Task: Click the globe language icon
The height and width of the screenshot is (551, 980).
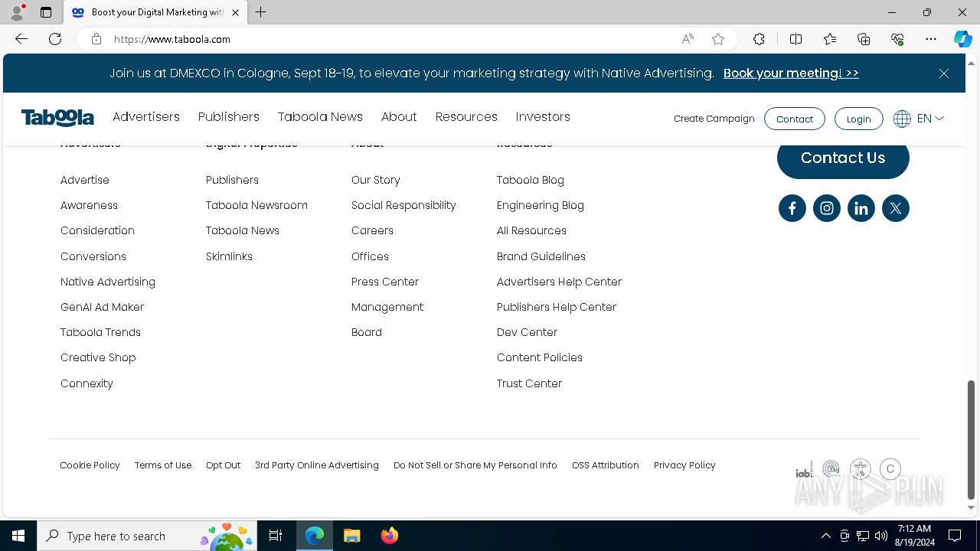Action: point(902,119)
